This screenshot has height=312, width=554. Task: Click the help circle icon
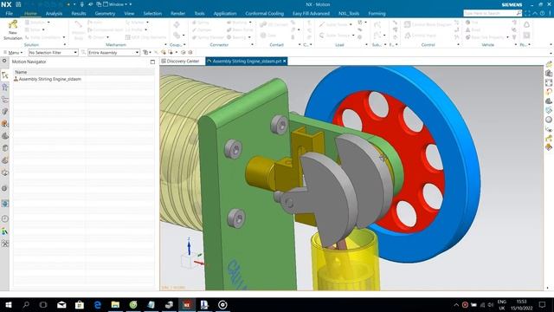[543, 14]
